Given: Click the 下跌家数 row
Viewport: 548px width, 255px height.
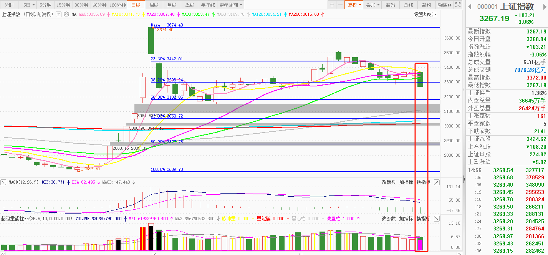Looking at the screenshot, I should pyautogui.click(x=507, y=131).
